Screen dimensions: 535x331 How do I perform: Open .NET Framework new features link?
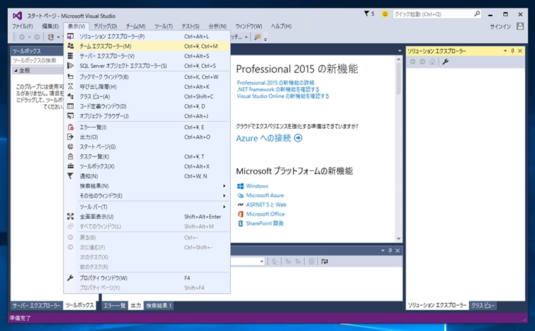click(x=278, y=89)
